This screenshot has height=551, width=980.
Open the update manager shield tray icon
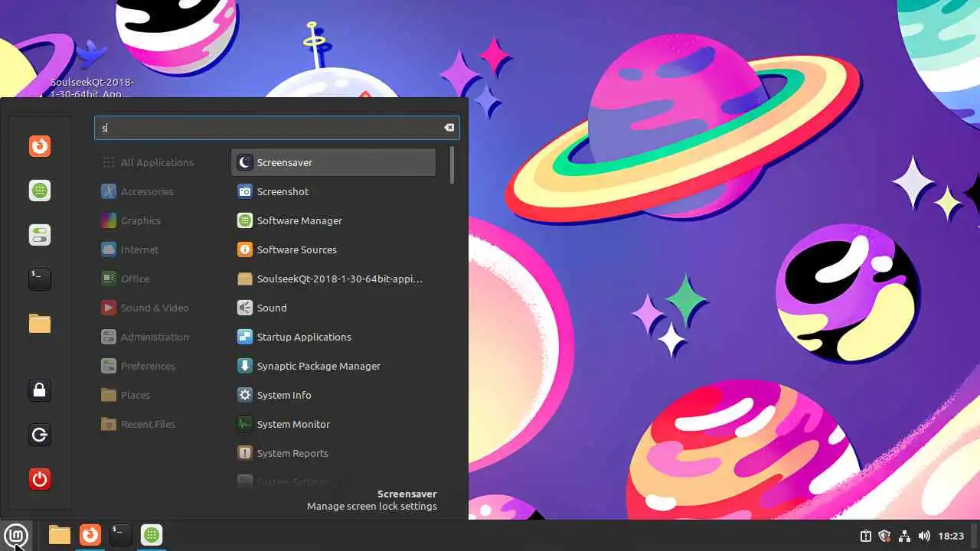884,536
